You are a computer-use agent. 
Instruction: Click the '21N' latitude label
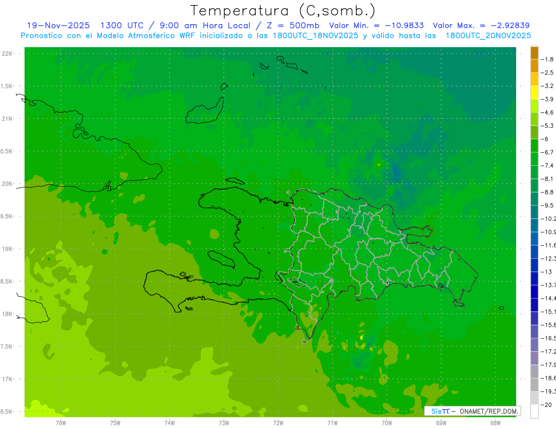pos(8,119)
